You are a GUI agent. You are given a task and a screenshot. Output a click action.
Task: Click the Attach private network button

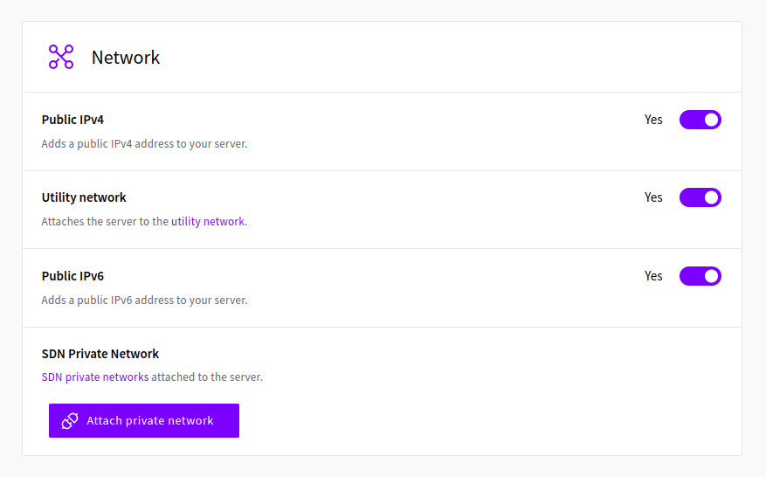144,421
